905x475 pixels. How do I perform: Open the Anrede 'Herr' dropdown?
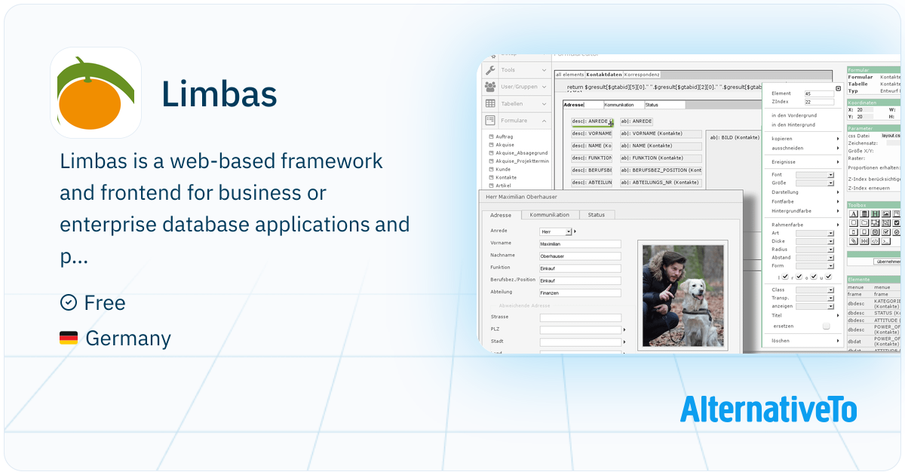[x=556, y=231]
